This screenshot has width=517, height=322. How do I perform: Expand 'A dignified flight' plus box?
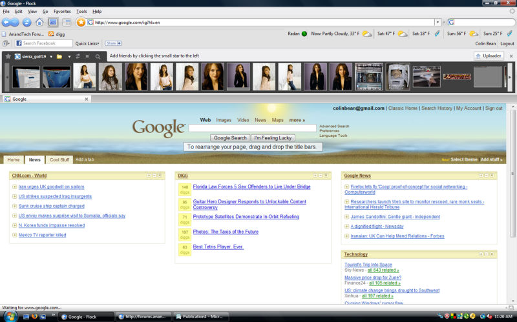[x=346, y=226]
